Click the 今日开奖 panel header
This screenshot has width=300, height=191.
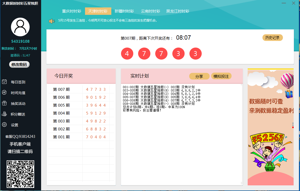coord(81,76)
